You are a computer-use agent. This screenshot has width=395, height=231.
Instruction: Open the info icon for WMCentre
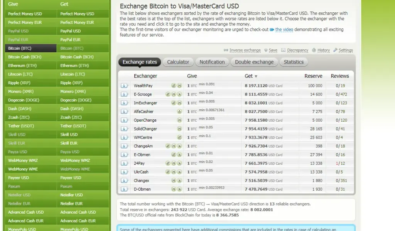(124, 137)
